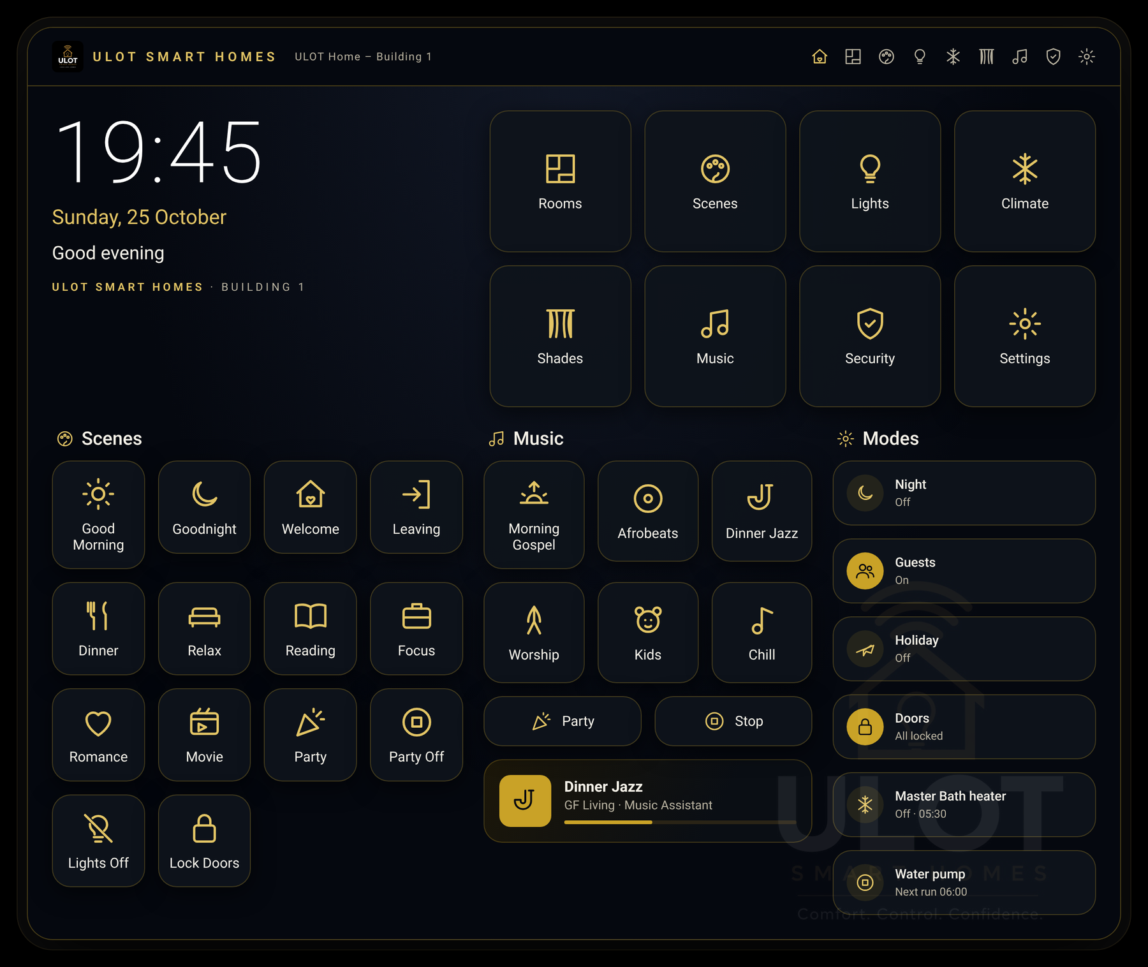Open the large Settings tile
Image resolution: width=1148 pixels, height=967 pixels.
(1025, 336)
